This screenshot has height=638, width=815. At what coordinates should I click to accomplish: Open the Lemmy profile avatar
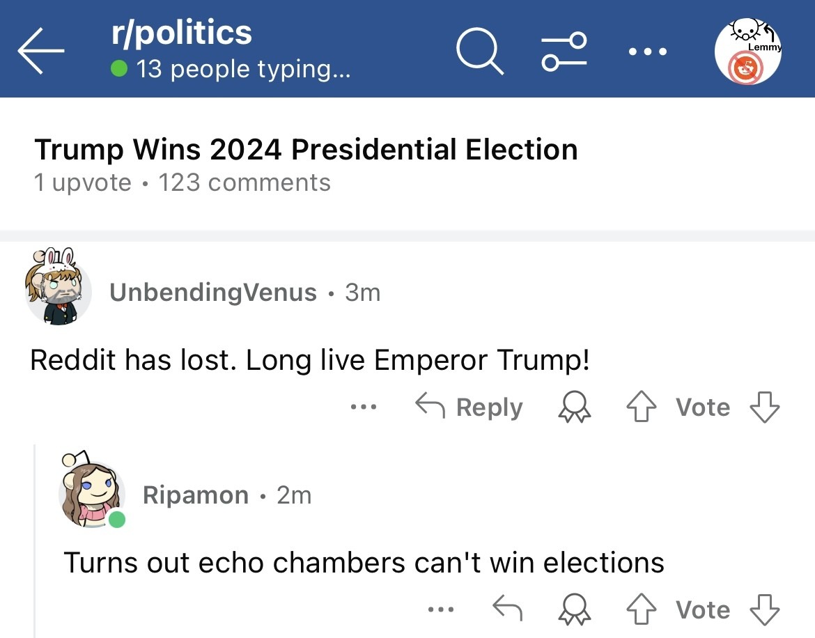[748, 51]
